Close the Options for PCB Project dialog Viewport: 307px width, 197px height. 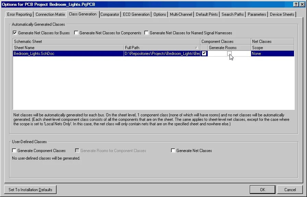pyautogui.click(x=302, y=4)
